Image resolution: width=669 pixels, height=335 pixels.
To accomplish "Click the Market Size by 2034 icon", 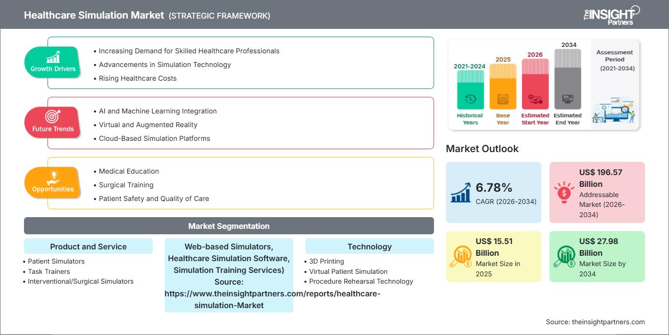I will point(564,257).
